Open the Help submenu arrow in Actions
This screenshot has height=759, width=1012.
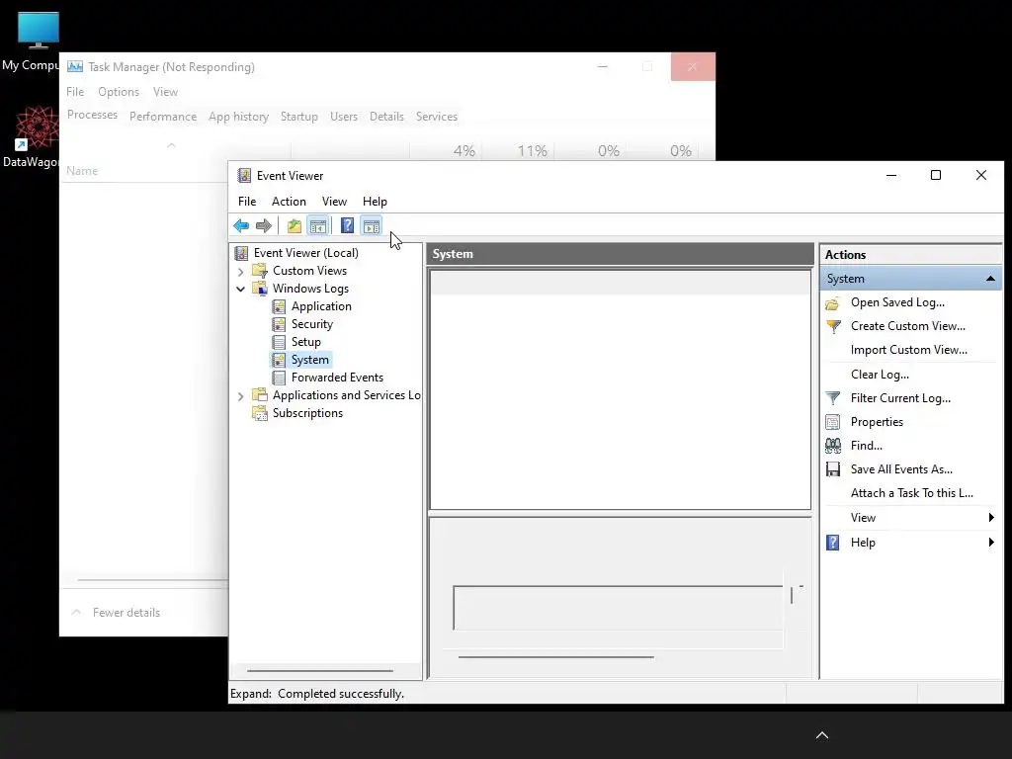point(991,543)
